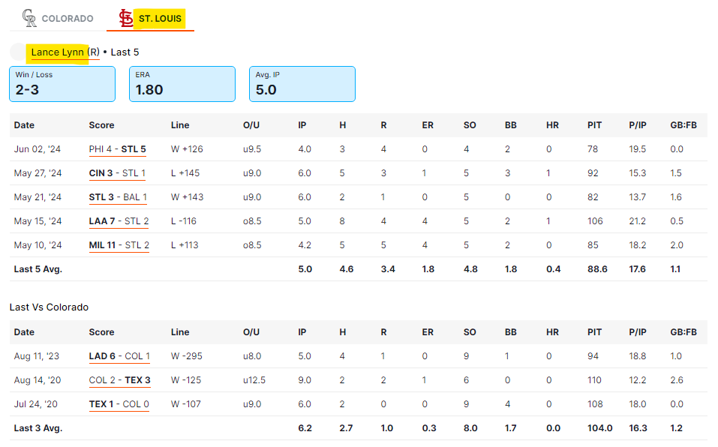
Task: Click the Last Vs Colorado heading
Action: pyautogui.click(x=49, y=307)
